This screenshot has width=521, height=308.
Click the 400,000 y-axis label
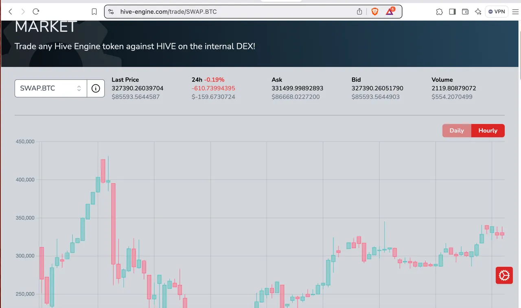click(25, 180)
